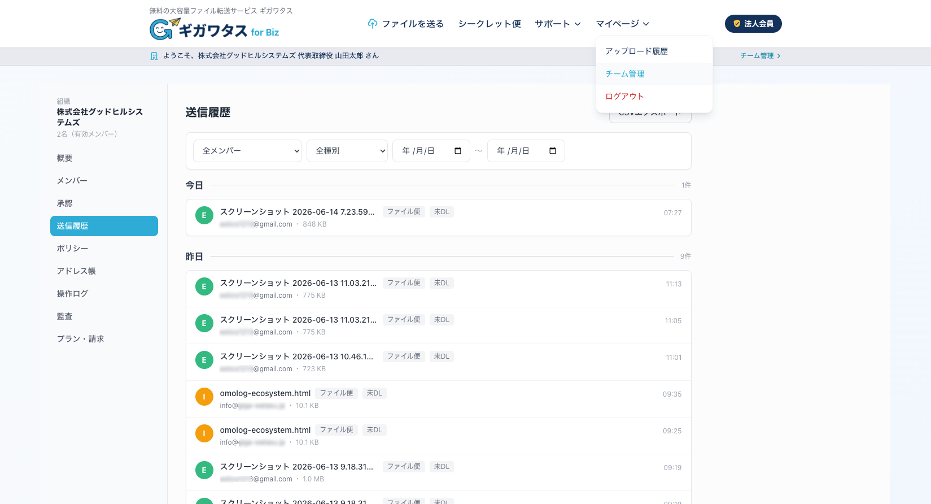Open シークレット便 in the top navigation
This screenshot has height=504, width=931.
click(x=489, y=24)
